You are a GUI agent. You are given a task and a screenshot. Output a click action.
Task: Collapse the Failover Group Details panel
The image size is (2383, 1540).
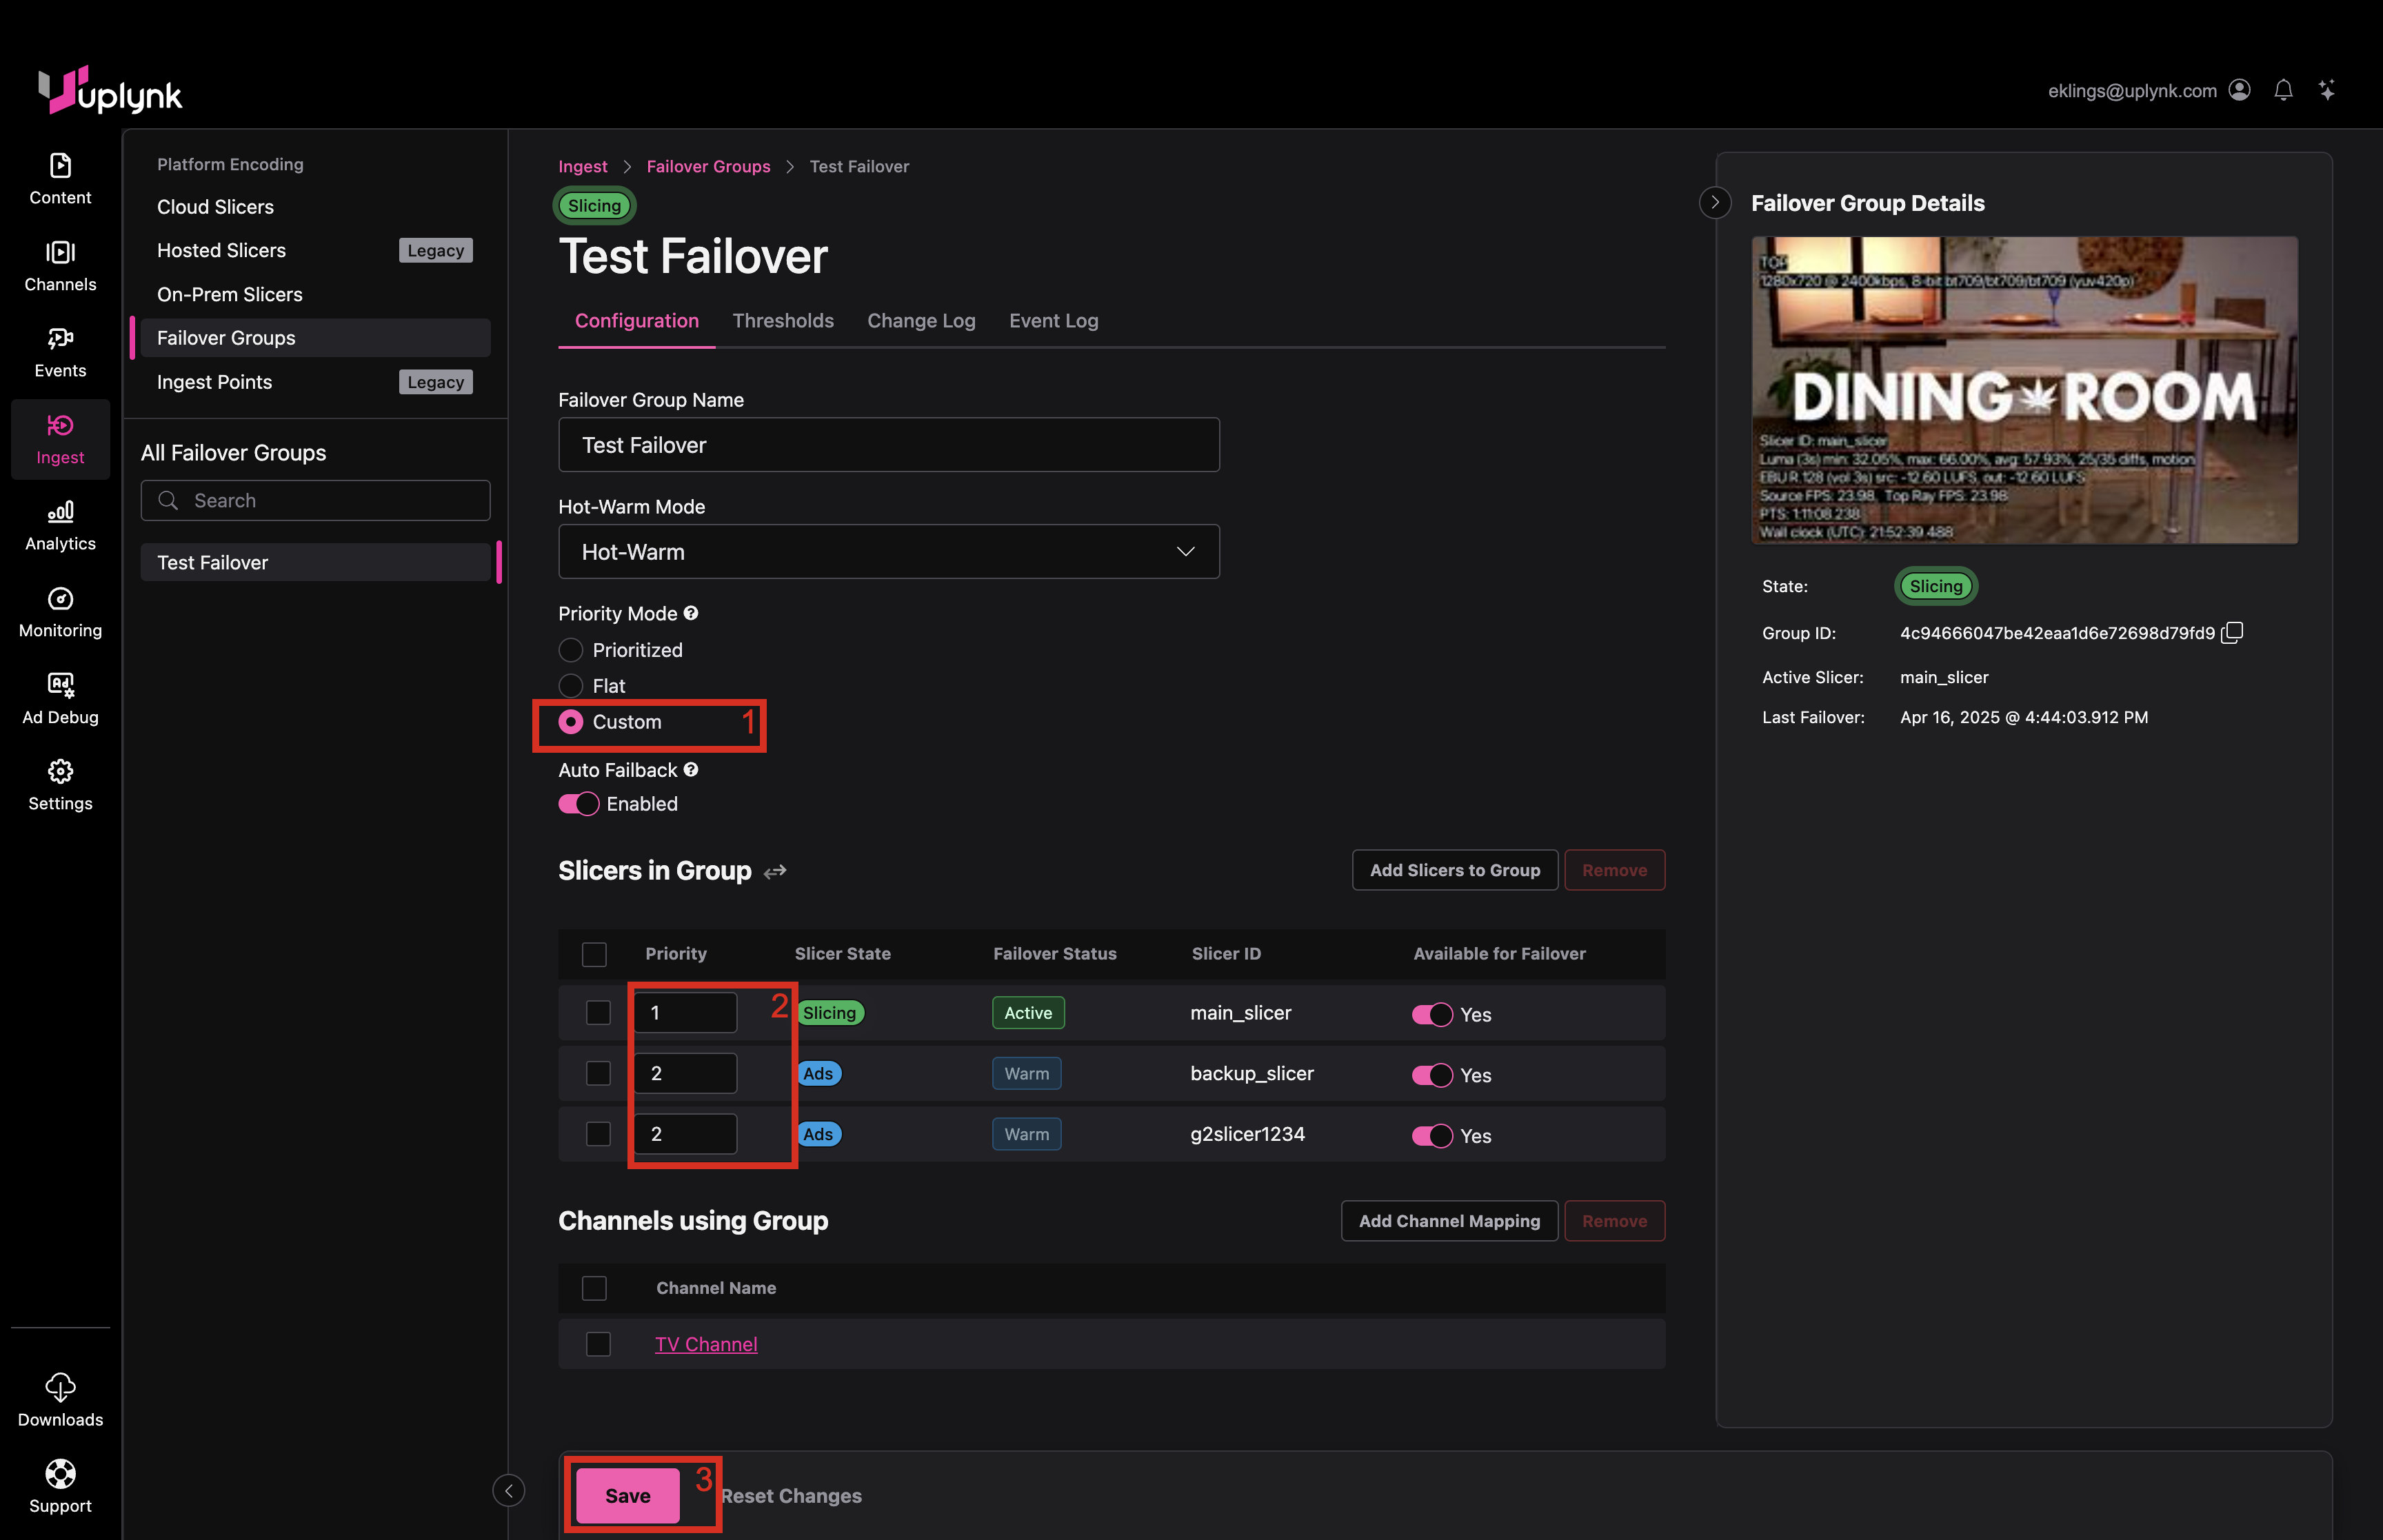tap(1715, 203)
